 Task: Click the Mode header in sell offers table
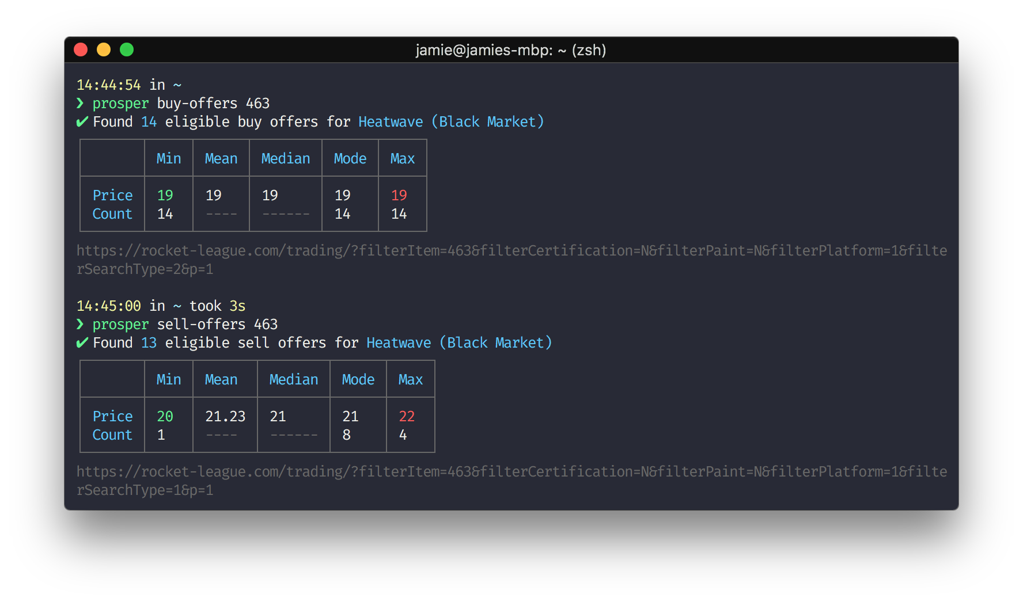point(358,379)
